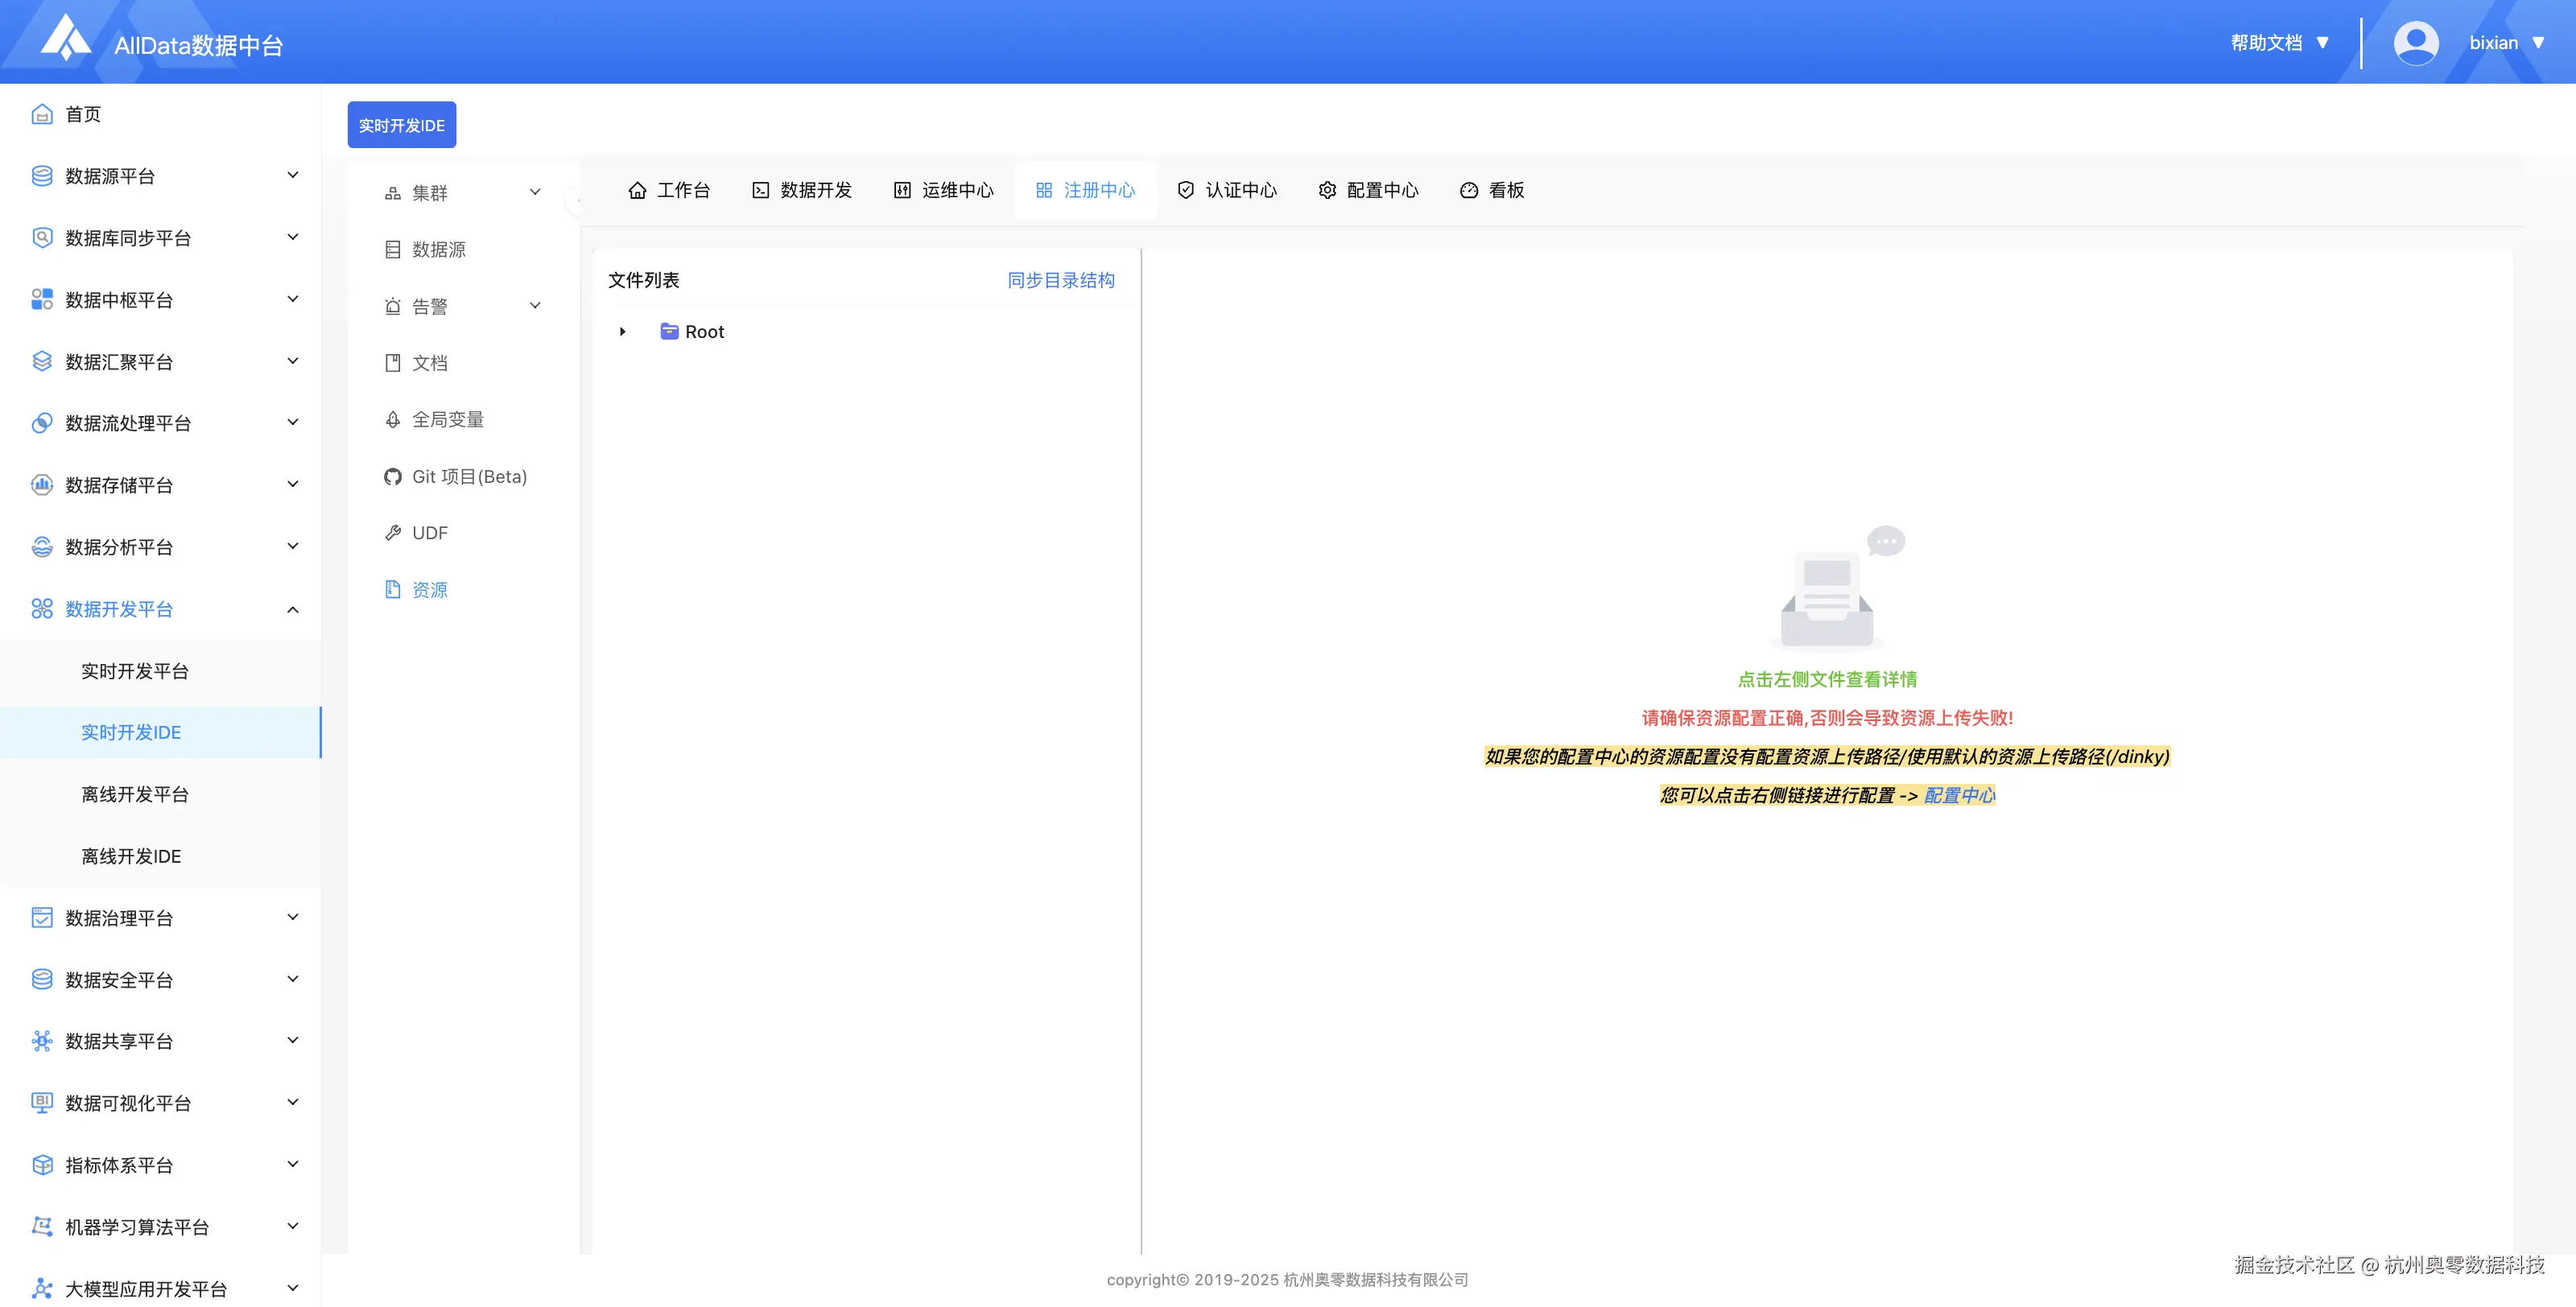Click the UDF wrench icon

pos(392,533)
